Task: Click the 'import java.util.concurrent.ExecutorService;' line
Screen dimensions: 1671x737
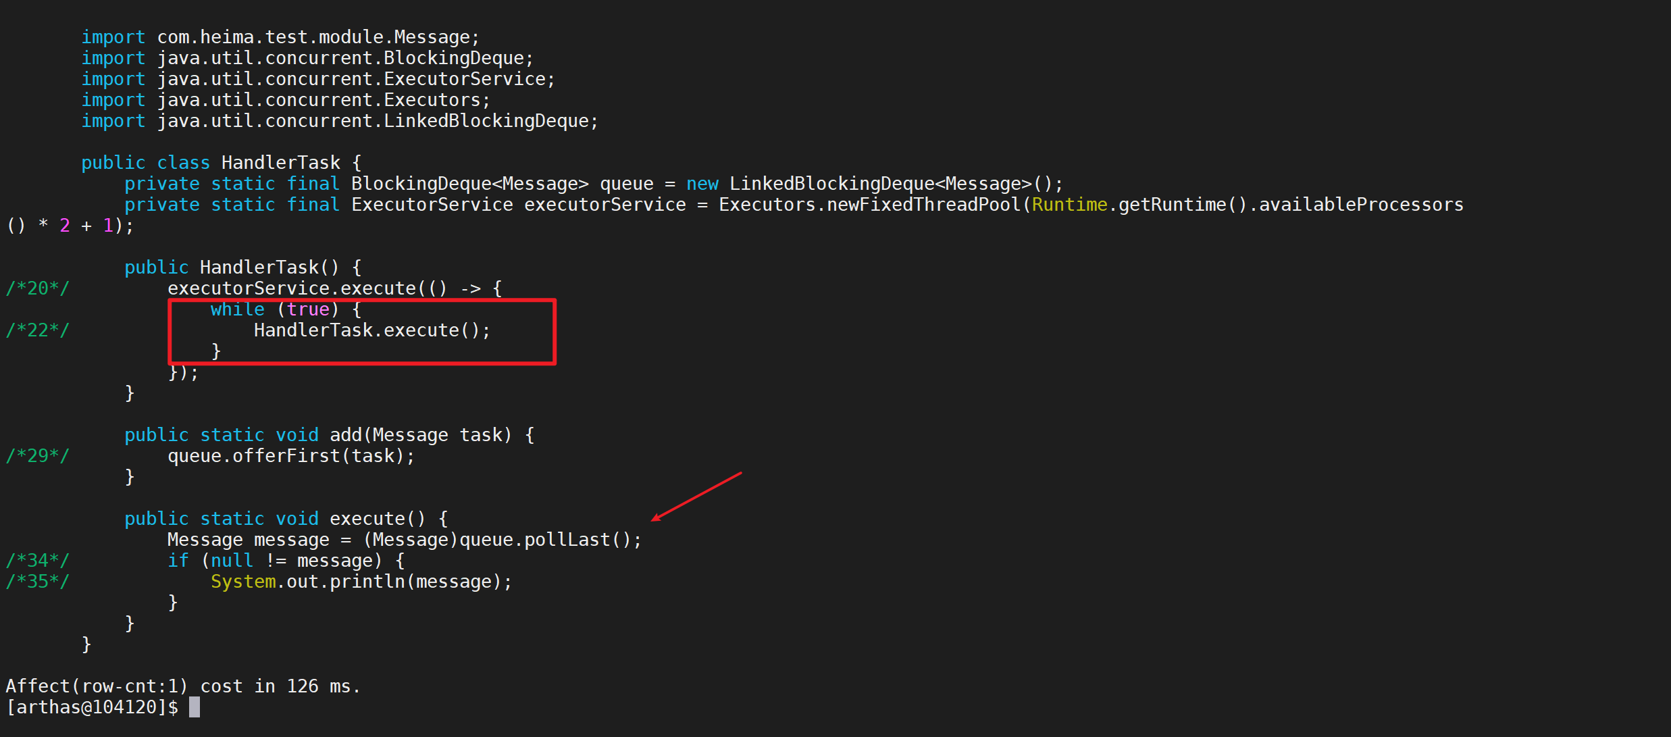Action: pos(318,79)
